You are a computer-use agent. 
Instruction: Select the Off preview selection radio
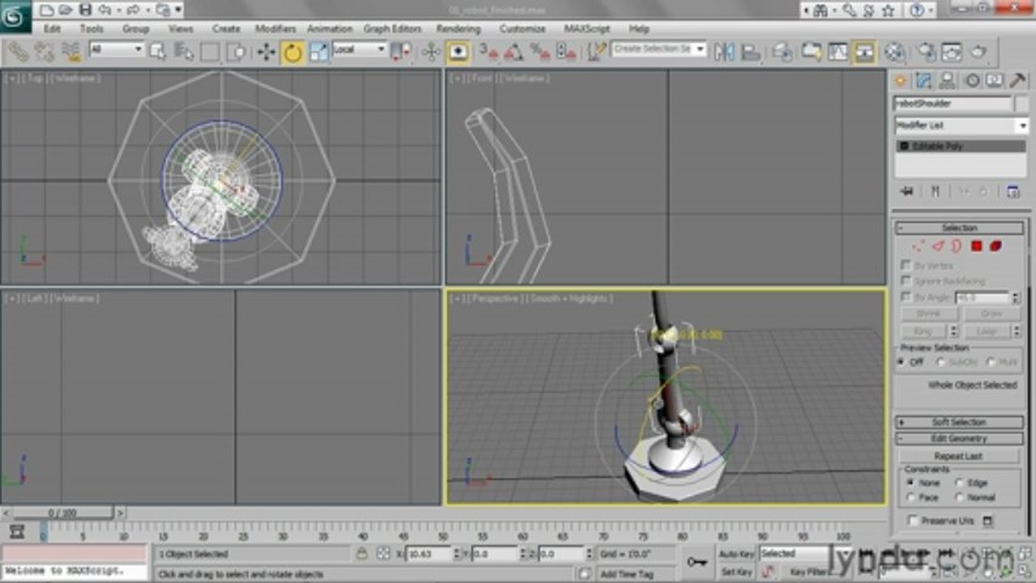point(902,362)
